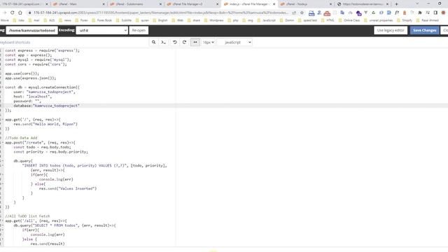Toggle the word wrap button
This screenshot has width=448, height=252.
(195, 42)
